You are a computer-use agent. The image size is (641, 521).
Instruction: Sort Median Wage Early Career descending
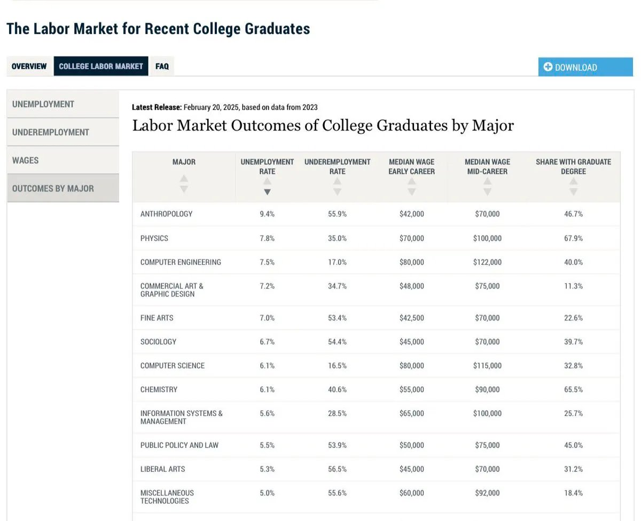pos(411,192)
